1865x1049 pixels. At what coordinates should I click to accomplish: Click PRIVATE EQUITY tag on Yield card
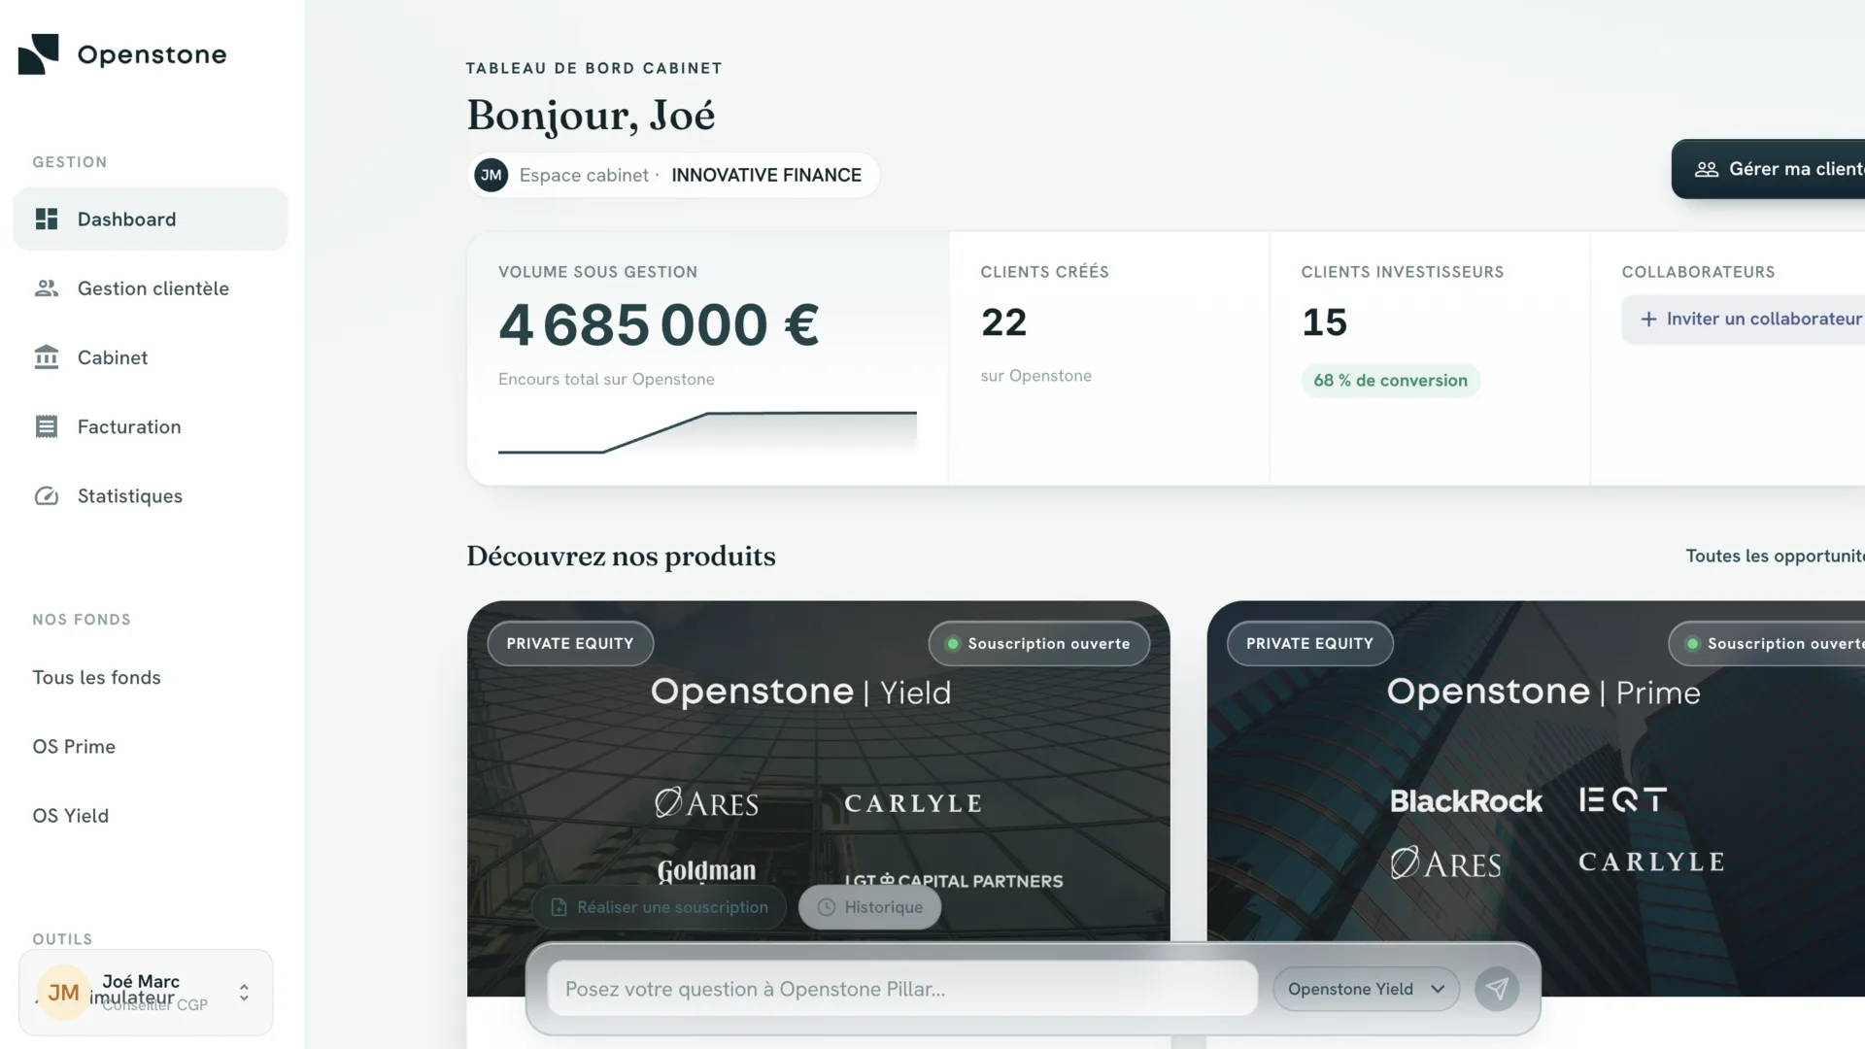click(570, 644)
